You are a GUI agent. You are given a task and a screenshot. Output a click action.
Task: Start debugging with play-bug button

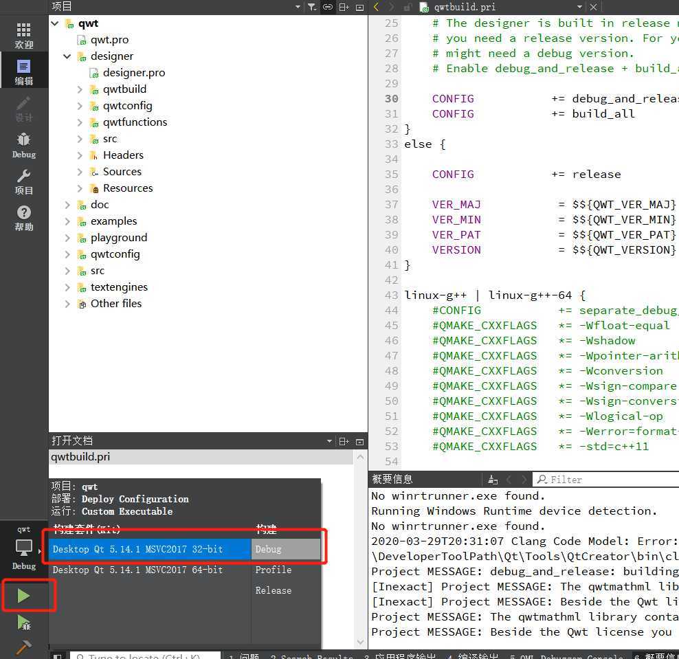click(x=24, y=623)
